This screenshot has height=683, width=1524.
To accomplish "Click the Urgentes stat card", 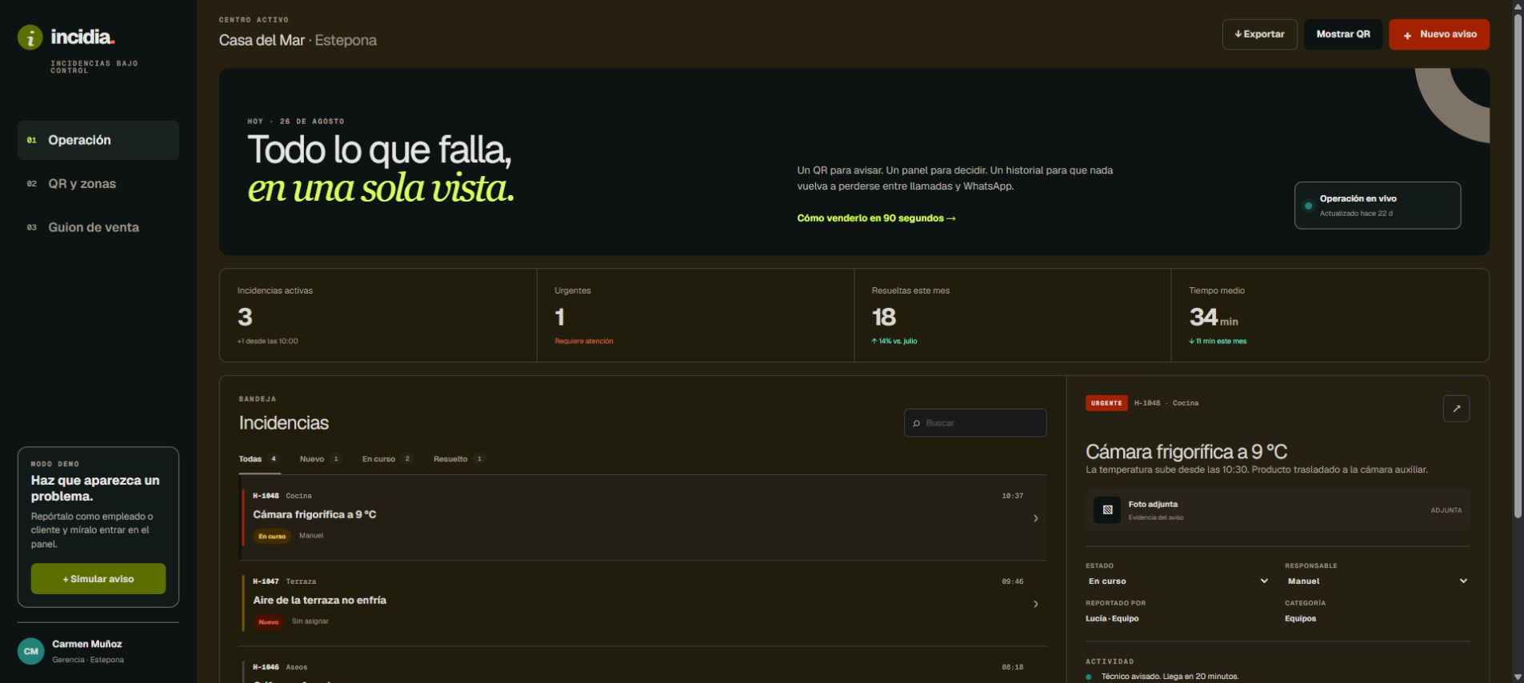I will point(695,315).
